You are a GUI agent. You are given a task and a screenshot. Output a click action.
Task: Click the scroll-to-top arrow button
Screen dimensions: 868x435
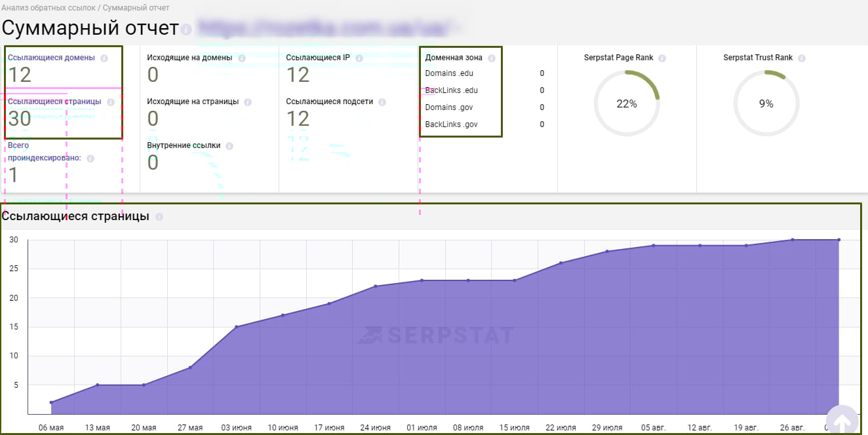[842, 419]
